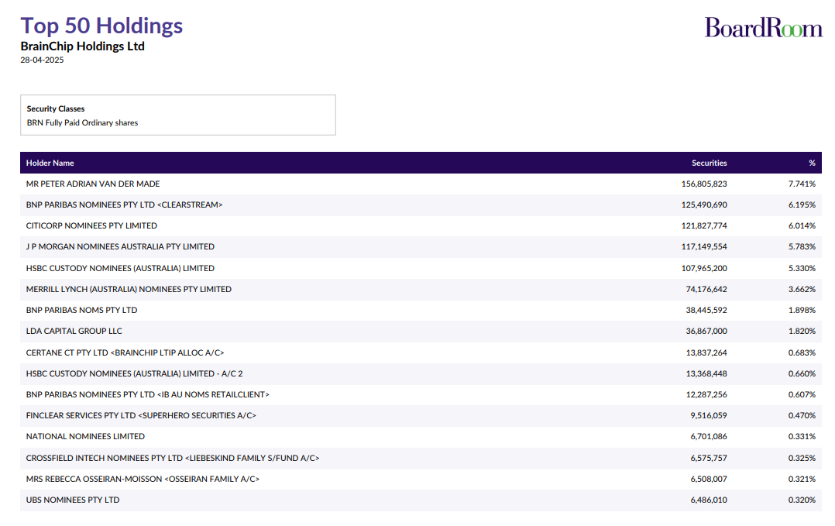Click the Securities column header
Viewport: 835px width, 526px height.
709,163
